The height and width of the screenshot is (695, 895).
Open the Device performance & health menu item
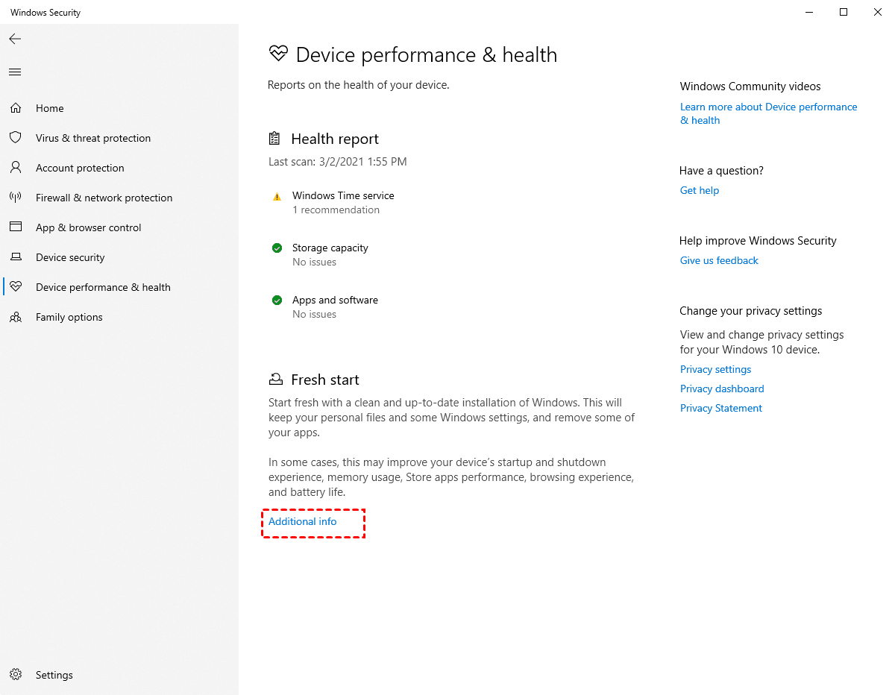pyautogui.click(x=103, y=287)
